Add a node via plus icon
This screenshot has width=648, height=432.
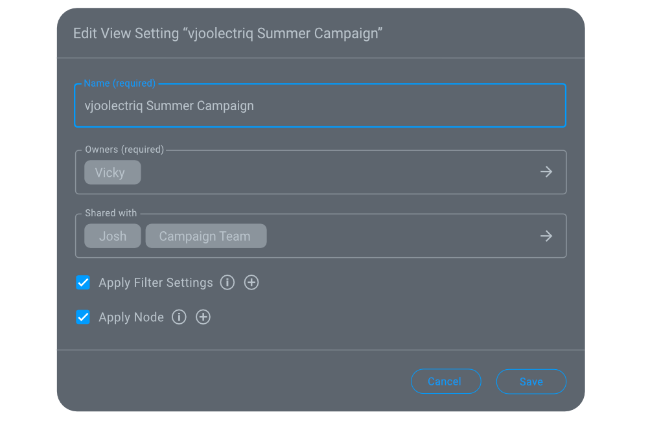tap(203, 317)
